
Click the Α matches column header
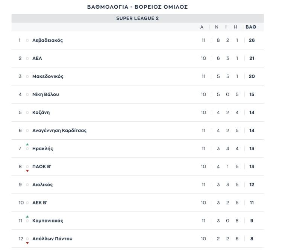coord(202,27)
